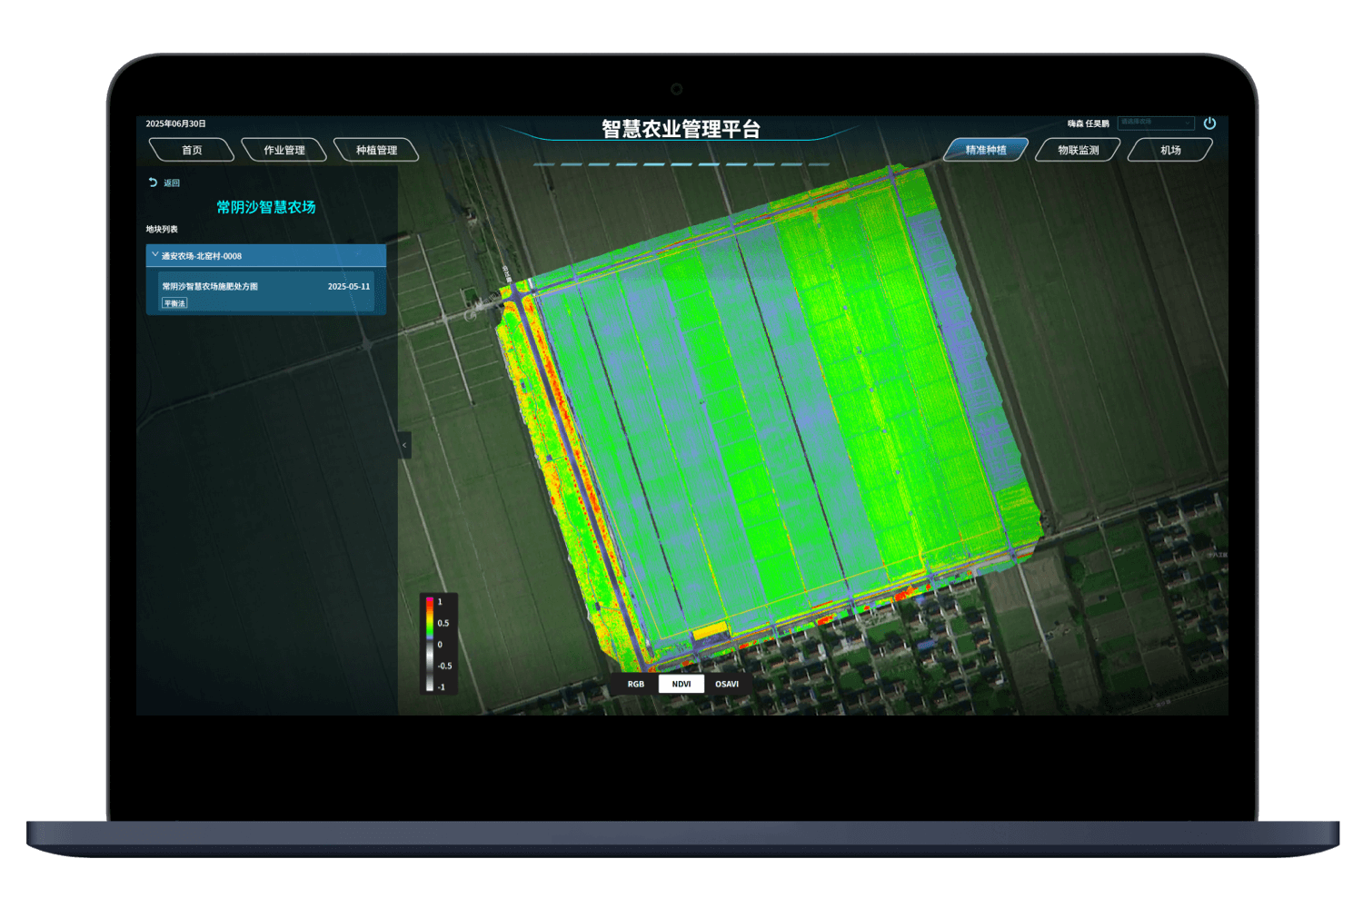Collapse the 通安农场-北窑村-0008 plot group
The image size is (1363, 908).
click(155, 255)
